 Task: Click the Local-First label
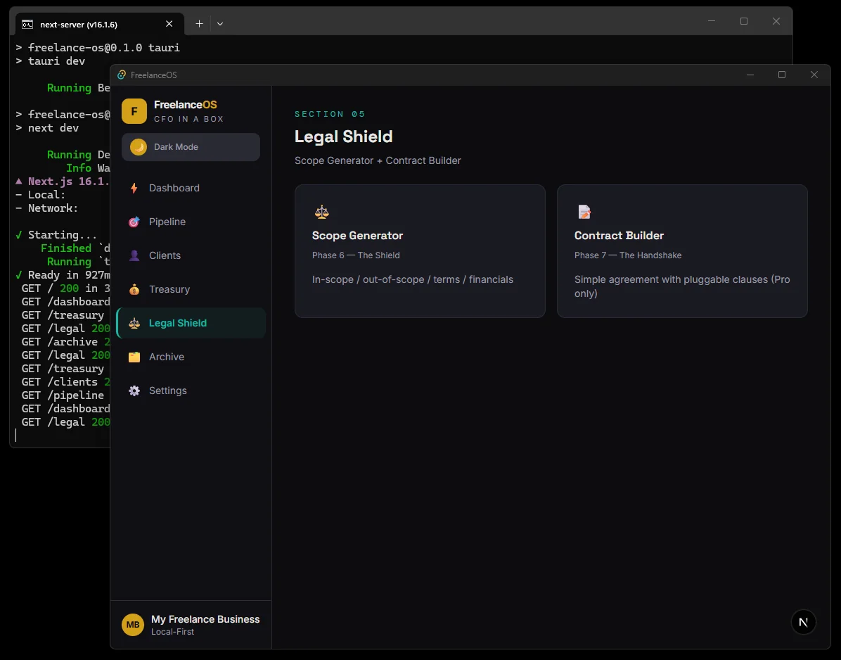click(173, 632)
